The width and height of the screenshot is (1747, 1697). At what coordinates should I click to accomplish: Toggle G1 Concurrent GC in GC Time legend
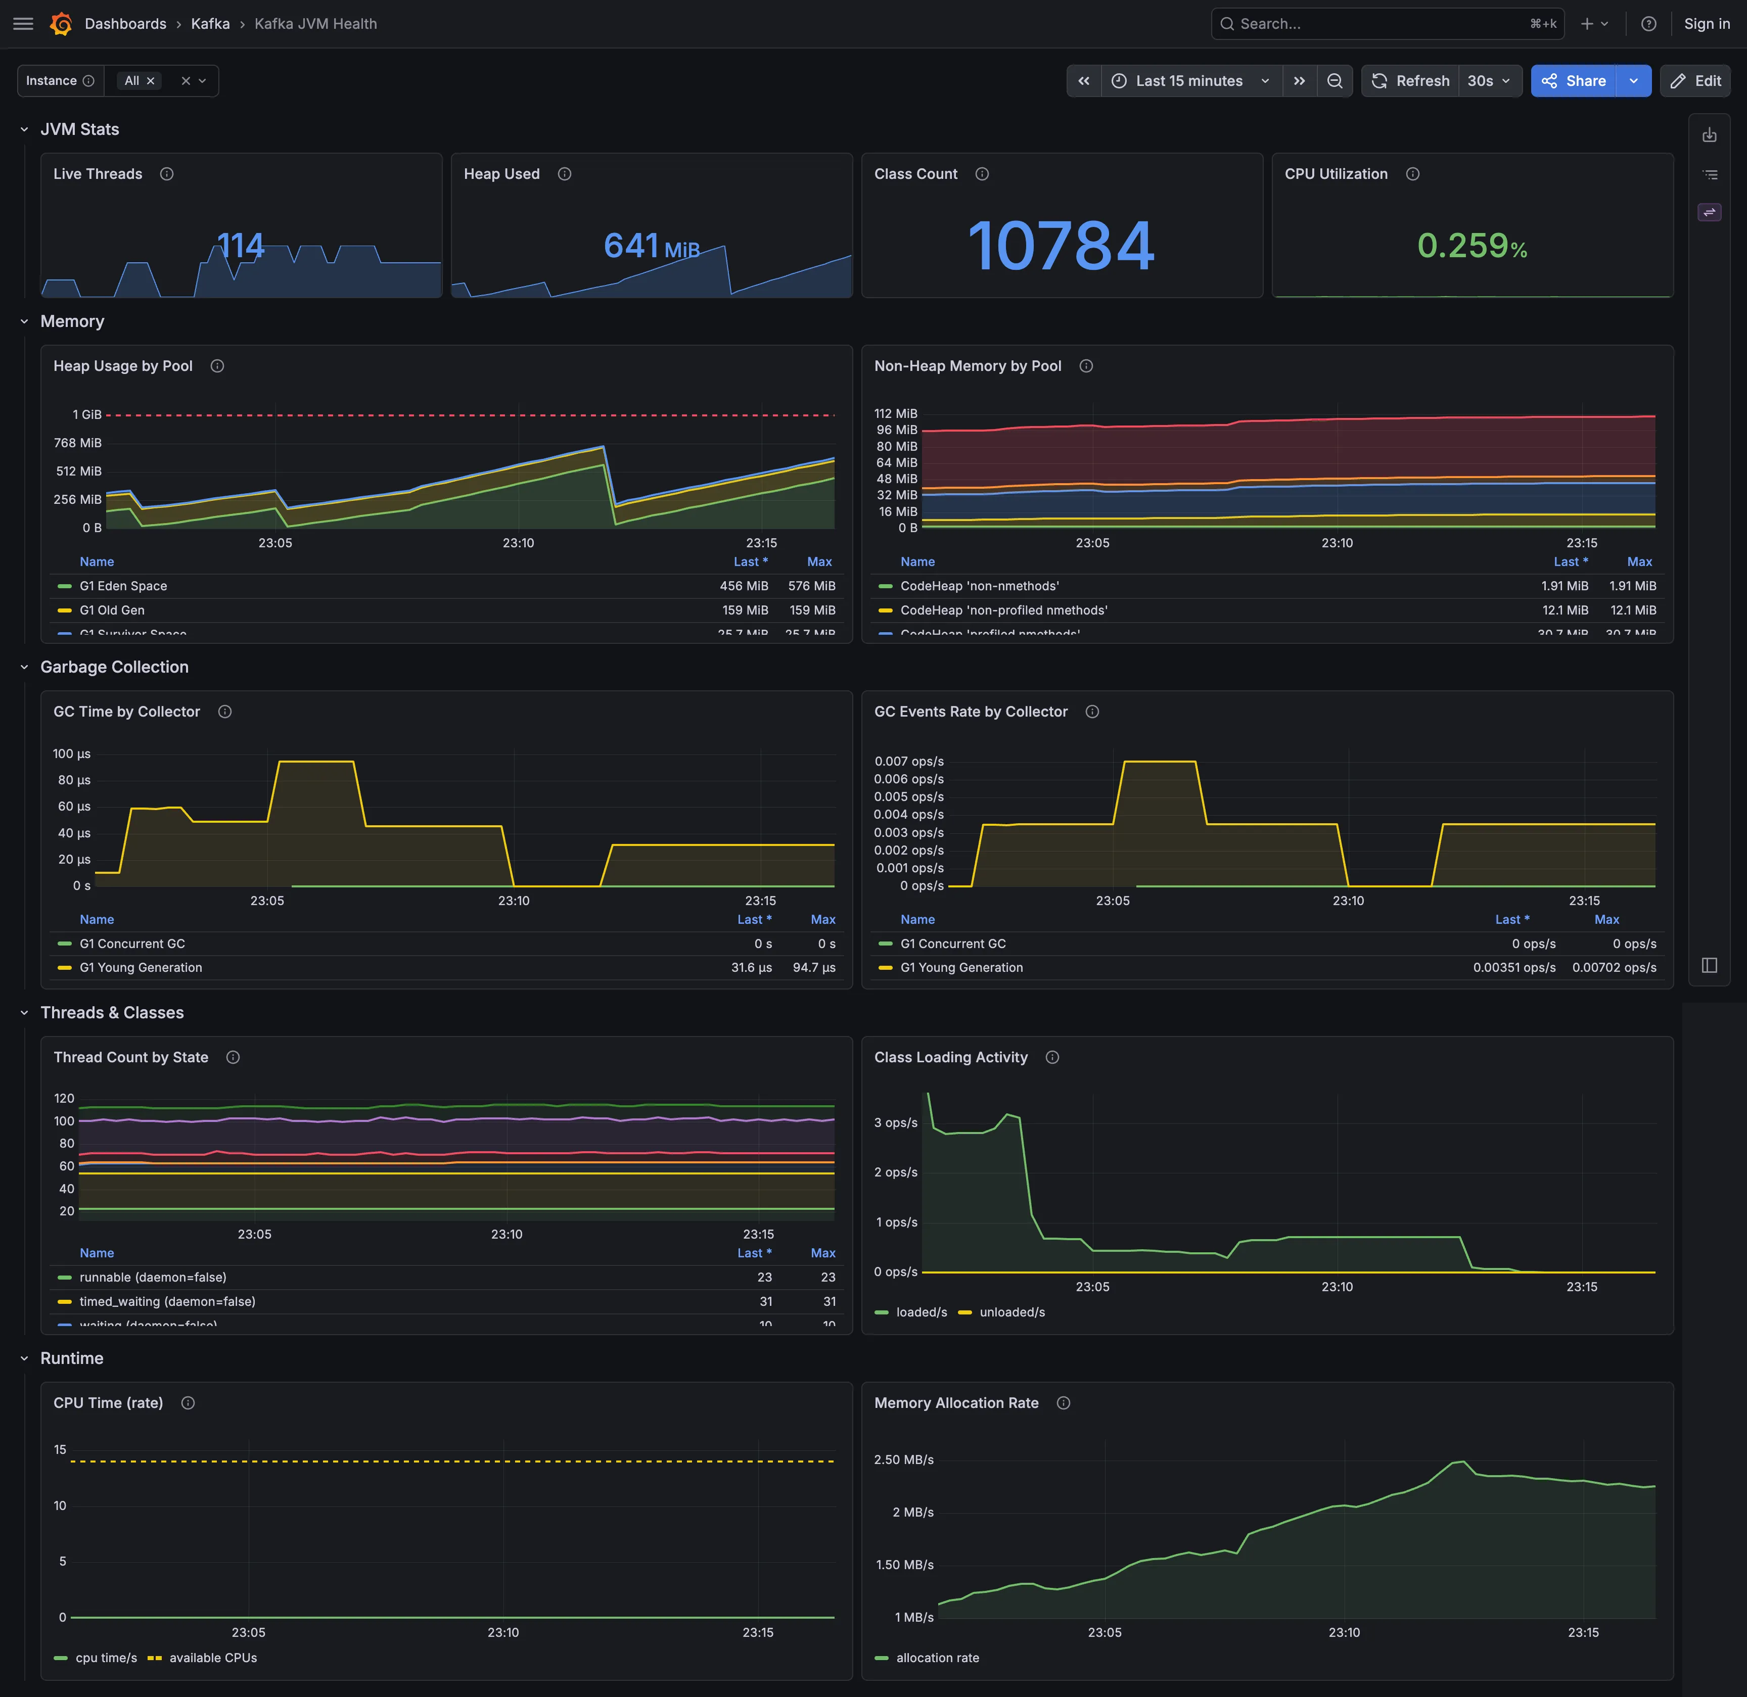pyautogui.click(x=132, y=943)
